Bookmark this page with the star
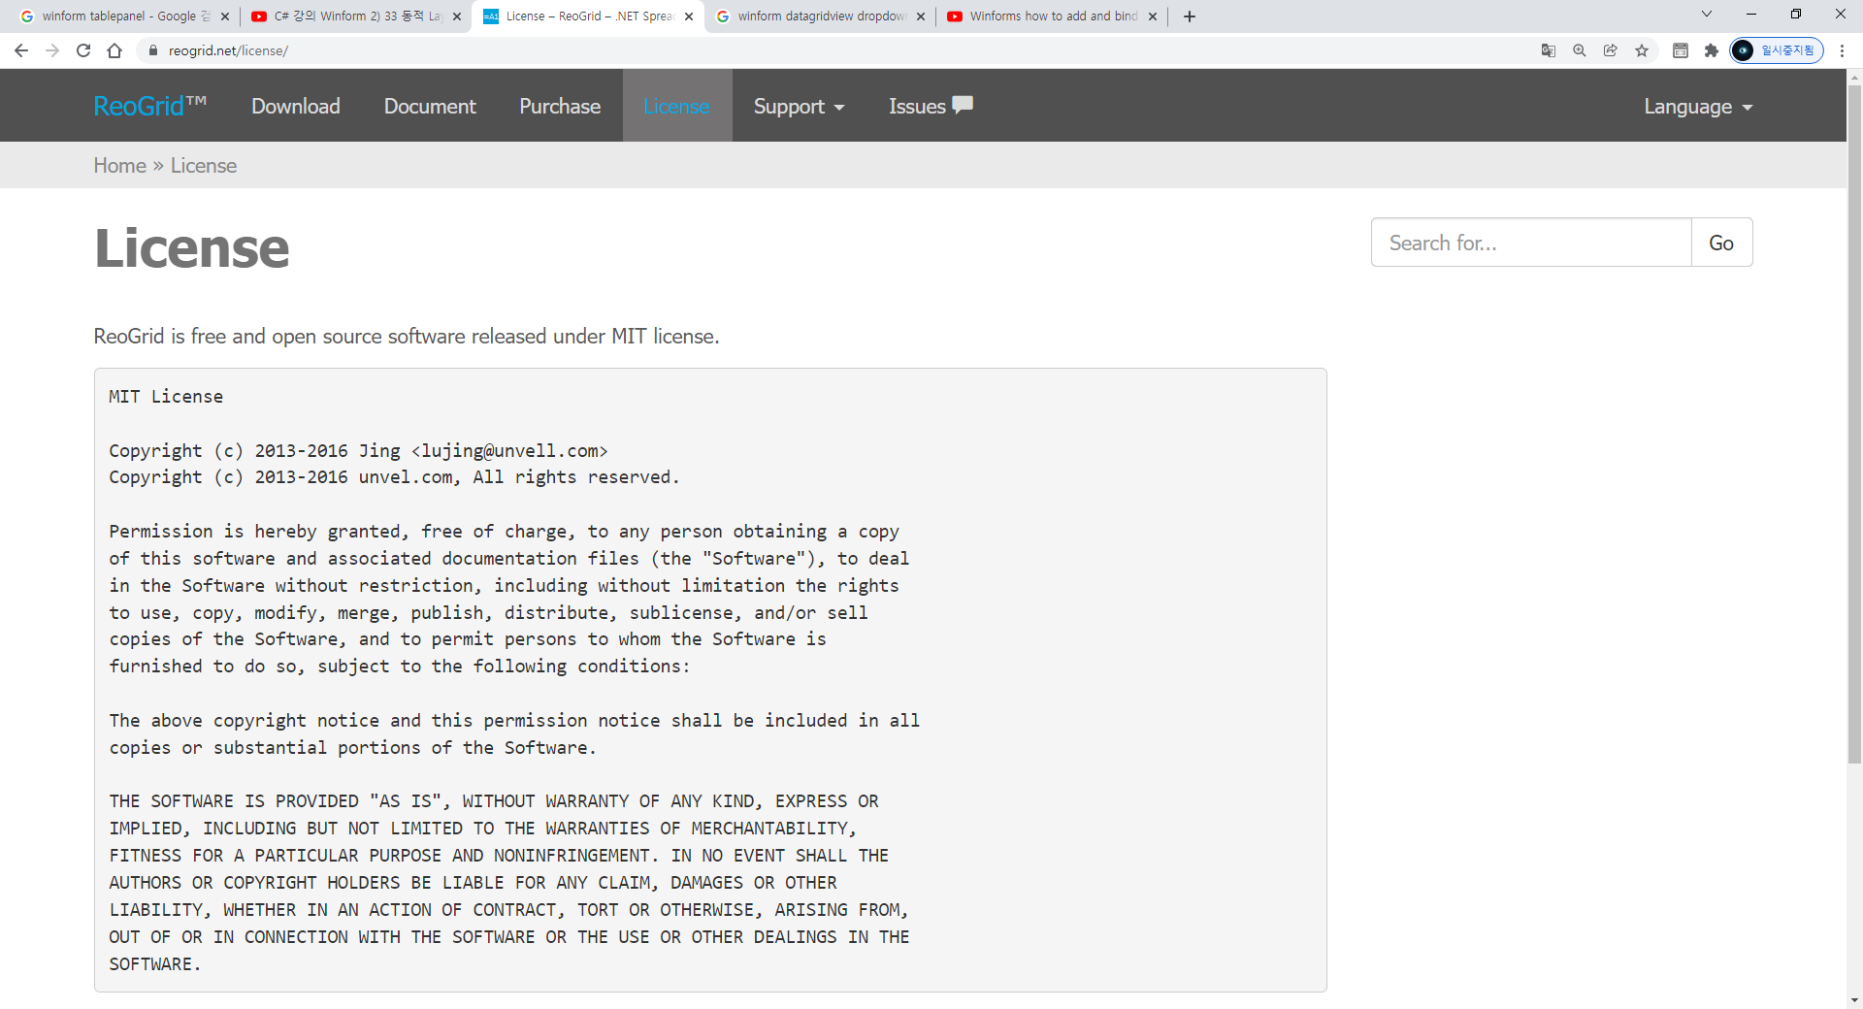 click(1642, 50)
